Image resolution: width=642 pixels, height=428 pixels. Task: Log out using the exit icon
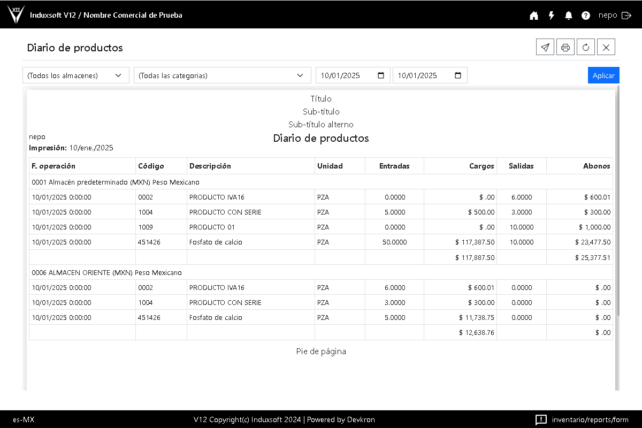click(626, 16)
